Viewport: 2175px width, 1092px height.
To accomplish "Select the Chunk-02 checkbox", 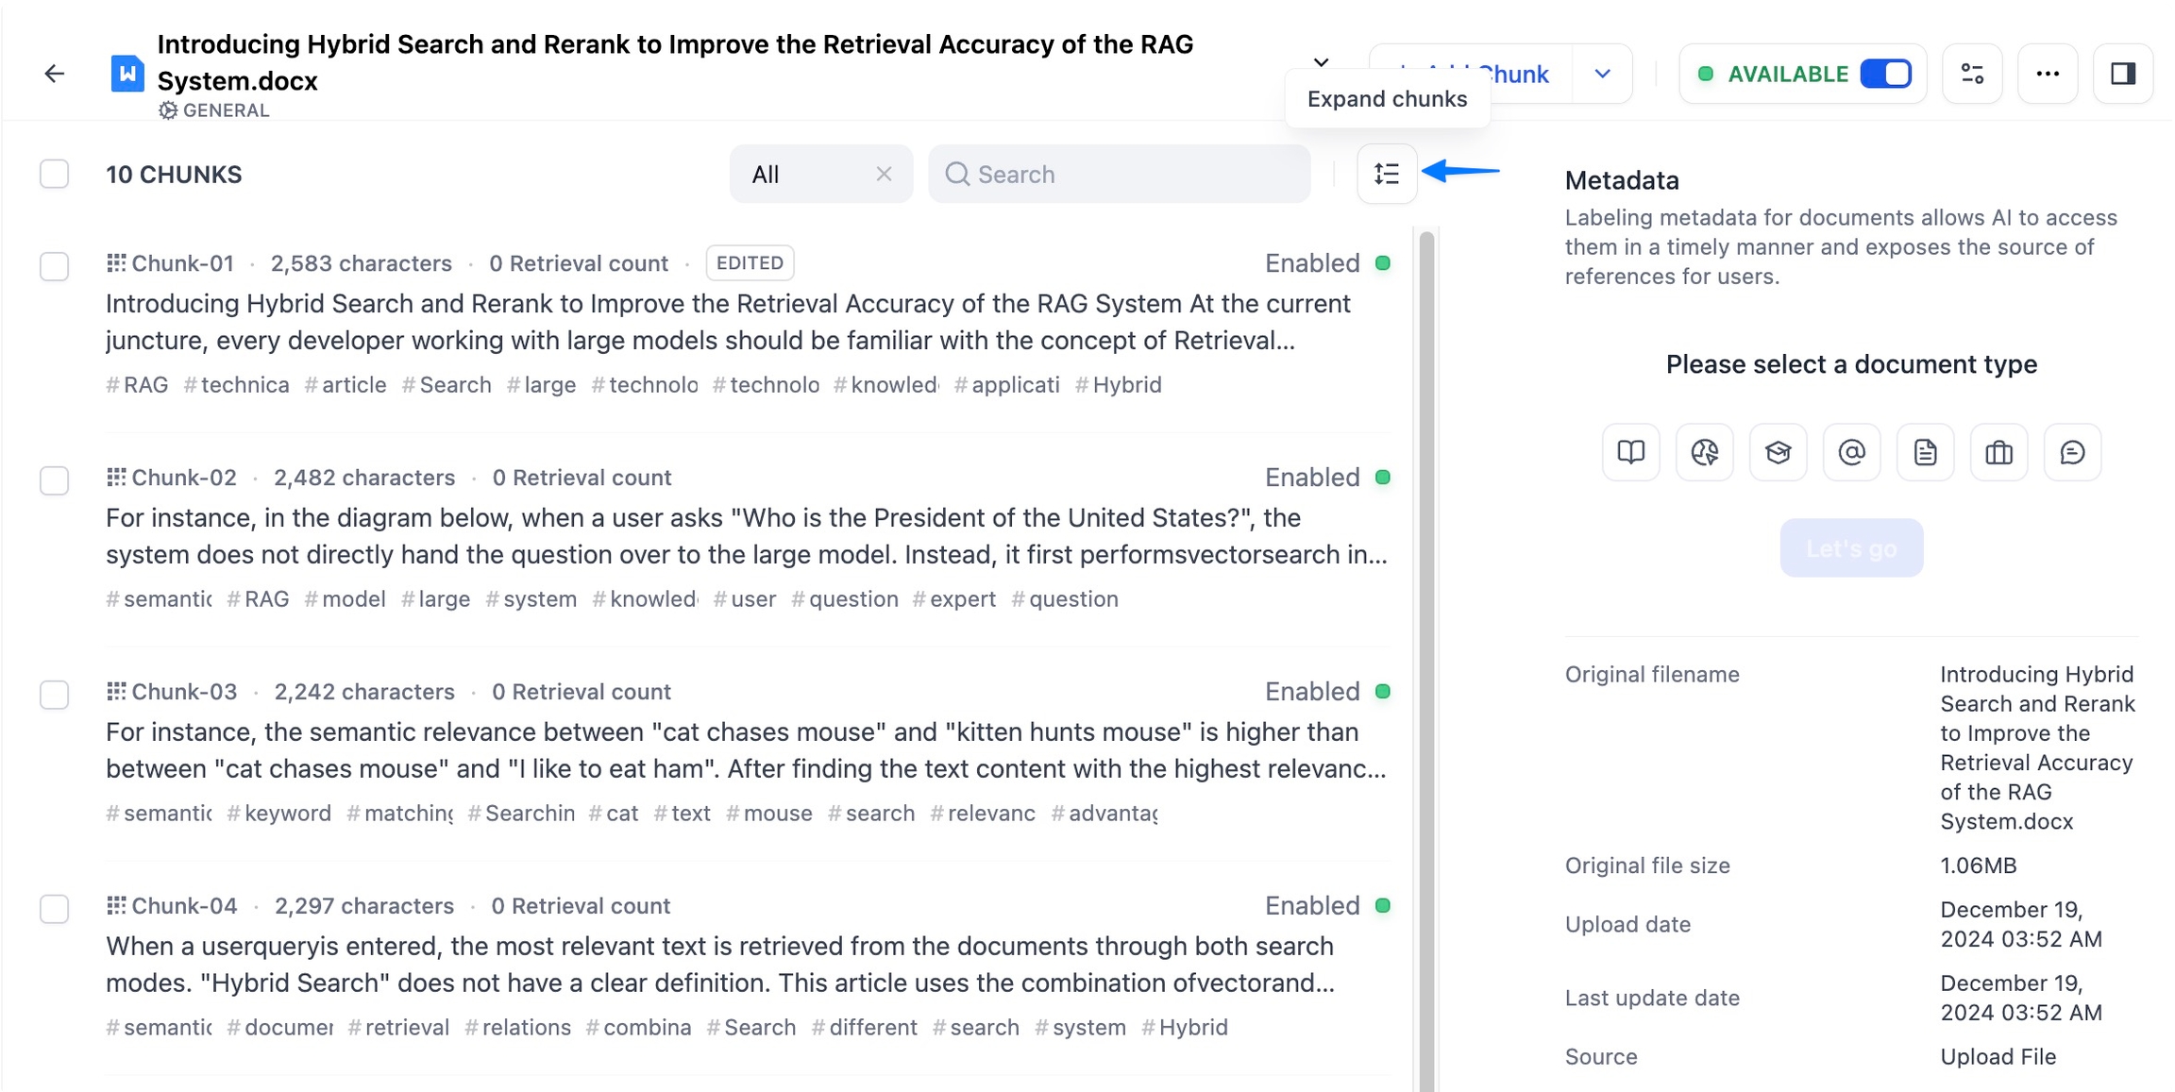I will (55, 480).
